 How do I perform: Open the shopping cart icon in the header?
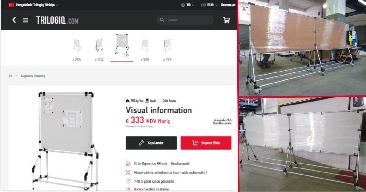click(226, 20)
